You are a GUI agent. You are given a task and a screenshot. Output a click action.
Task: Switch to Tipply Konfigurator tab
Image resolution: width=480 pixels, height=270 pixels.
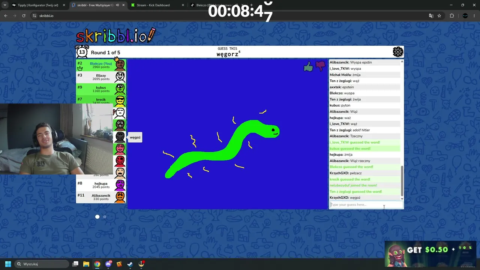(37, 5)
